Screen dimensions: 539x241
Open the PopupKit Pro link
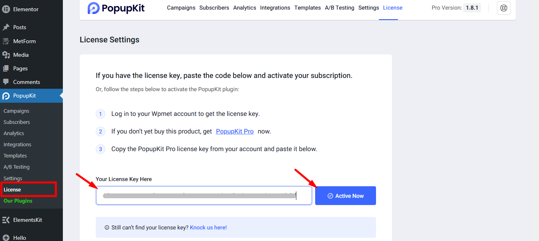[x=235, y=131]
